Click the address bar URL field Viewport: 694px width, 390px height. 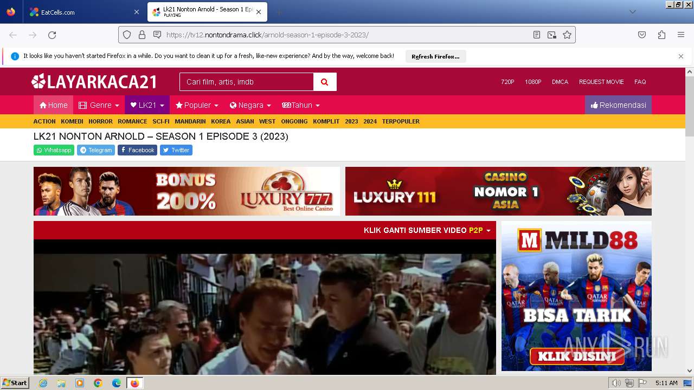click(347, 35)
